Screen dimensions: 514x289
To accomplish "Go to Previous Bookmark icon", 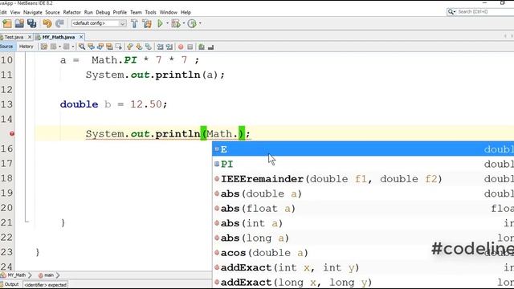I will tap(130, 47).
